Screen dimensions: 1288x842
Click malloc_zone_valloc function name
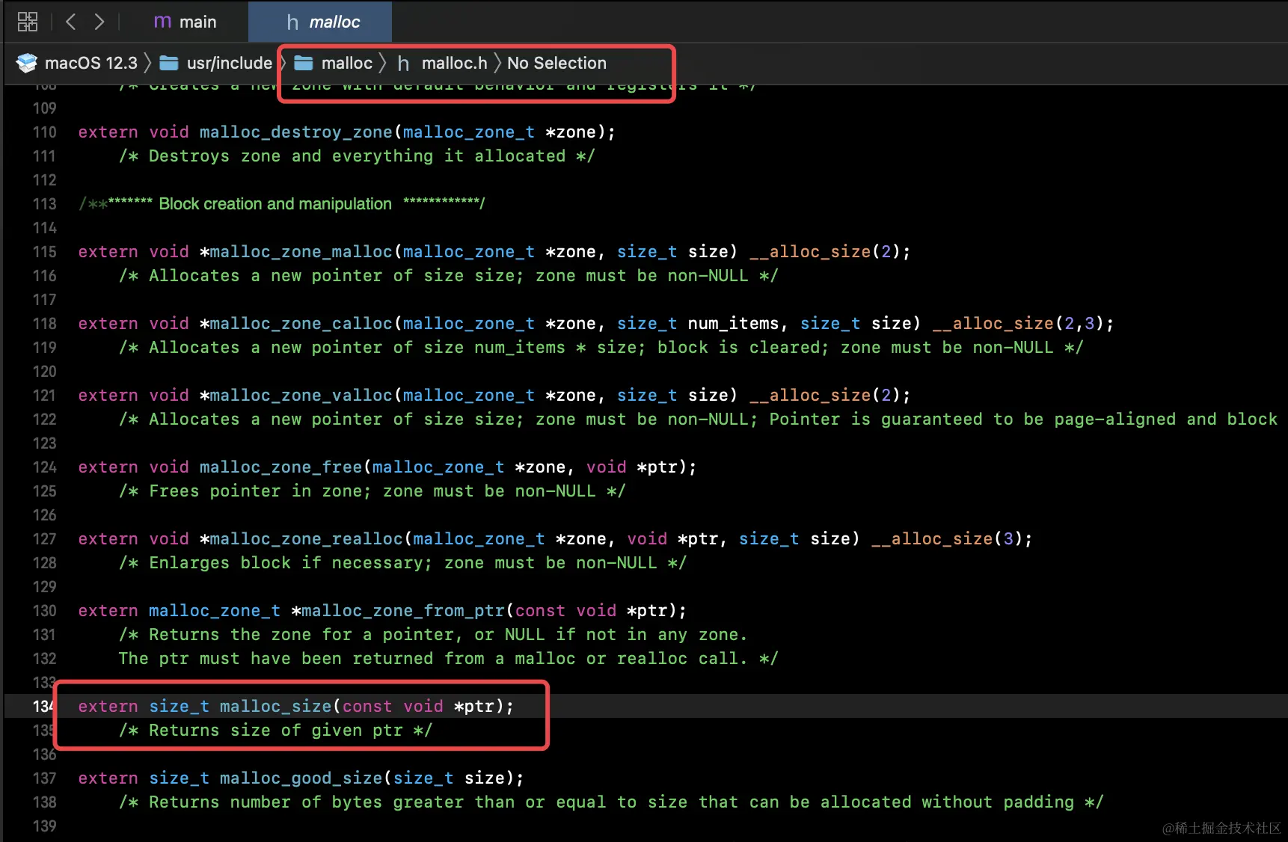pos(301,396)
